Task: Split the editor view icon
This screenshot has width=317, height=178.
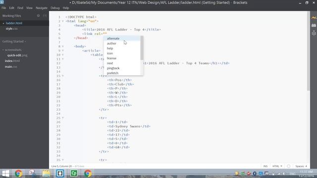Action: (45, 15)
